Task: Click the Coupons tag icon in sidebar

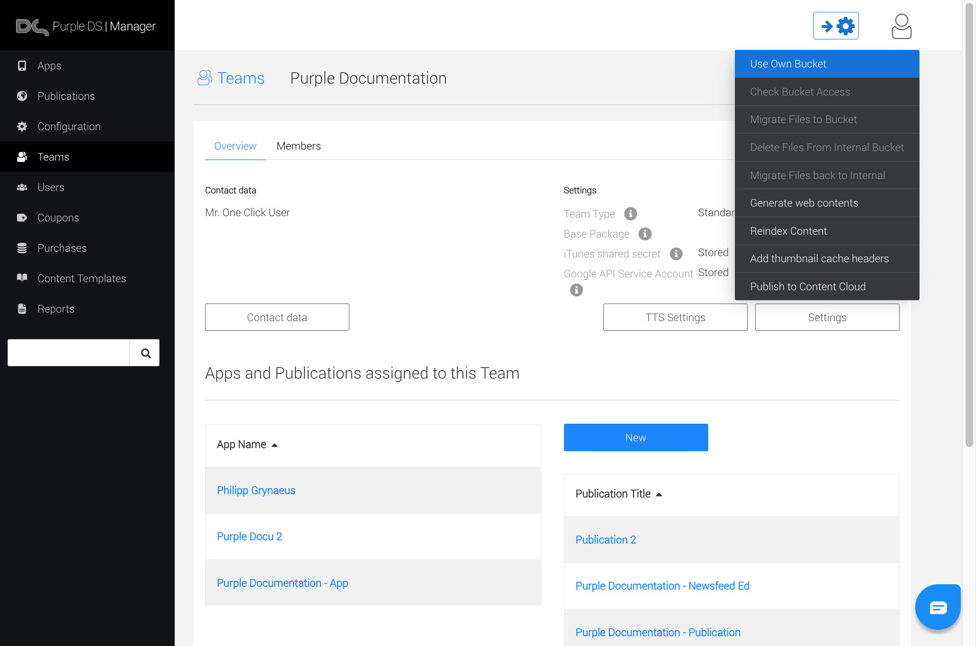Action: coord(22,218)
